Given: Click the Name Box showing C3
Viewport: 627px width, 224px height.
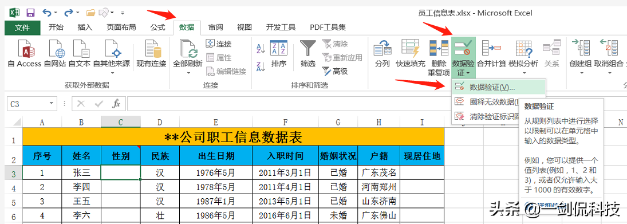Looking at the screenshot, I should [27, 104].
